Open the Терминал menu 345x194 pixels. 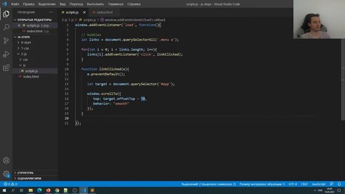click(x=115, y=4)
